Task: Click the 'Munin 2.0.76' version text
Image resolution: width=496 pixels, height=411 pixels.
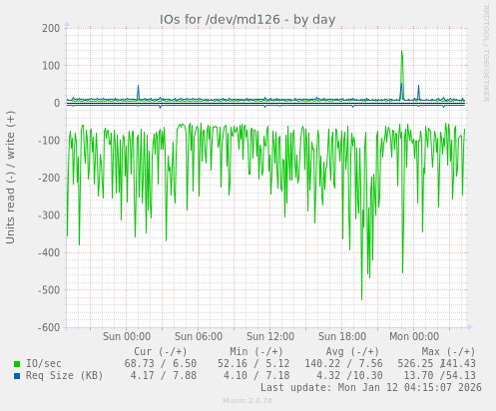Action: tap(248, 401)
